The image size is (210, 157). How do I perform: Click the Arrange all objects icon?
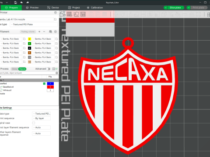[83, 14]
